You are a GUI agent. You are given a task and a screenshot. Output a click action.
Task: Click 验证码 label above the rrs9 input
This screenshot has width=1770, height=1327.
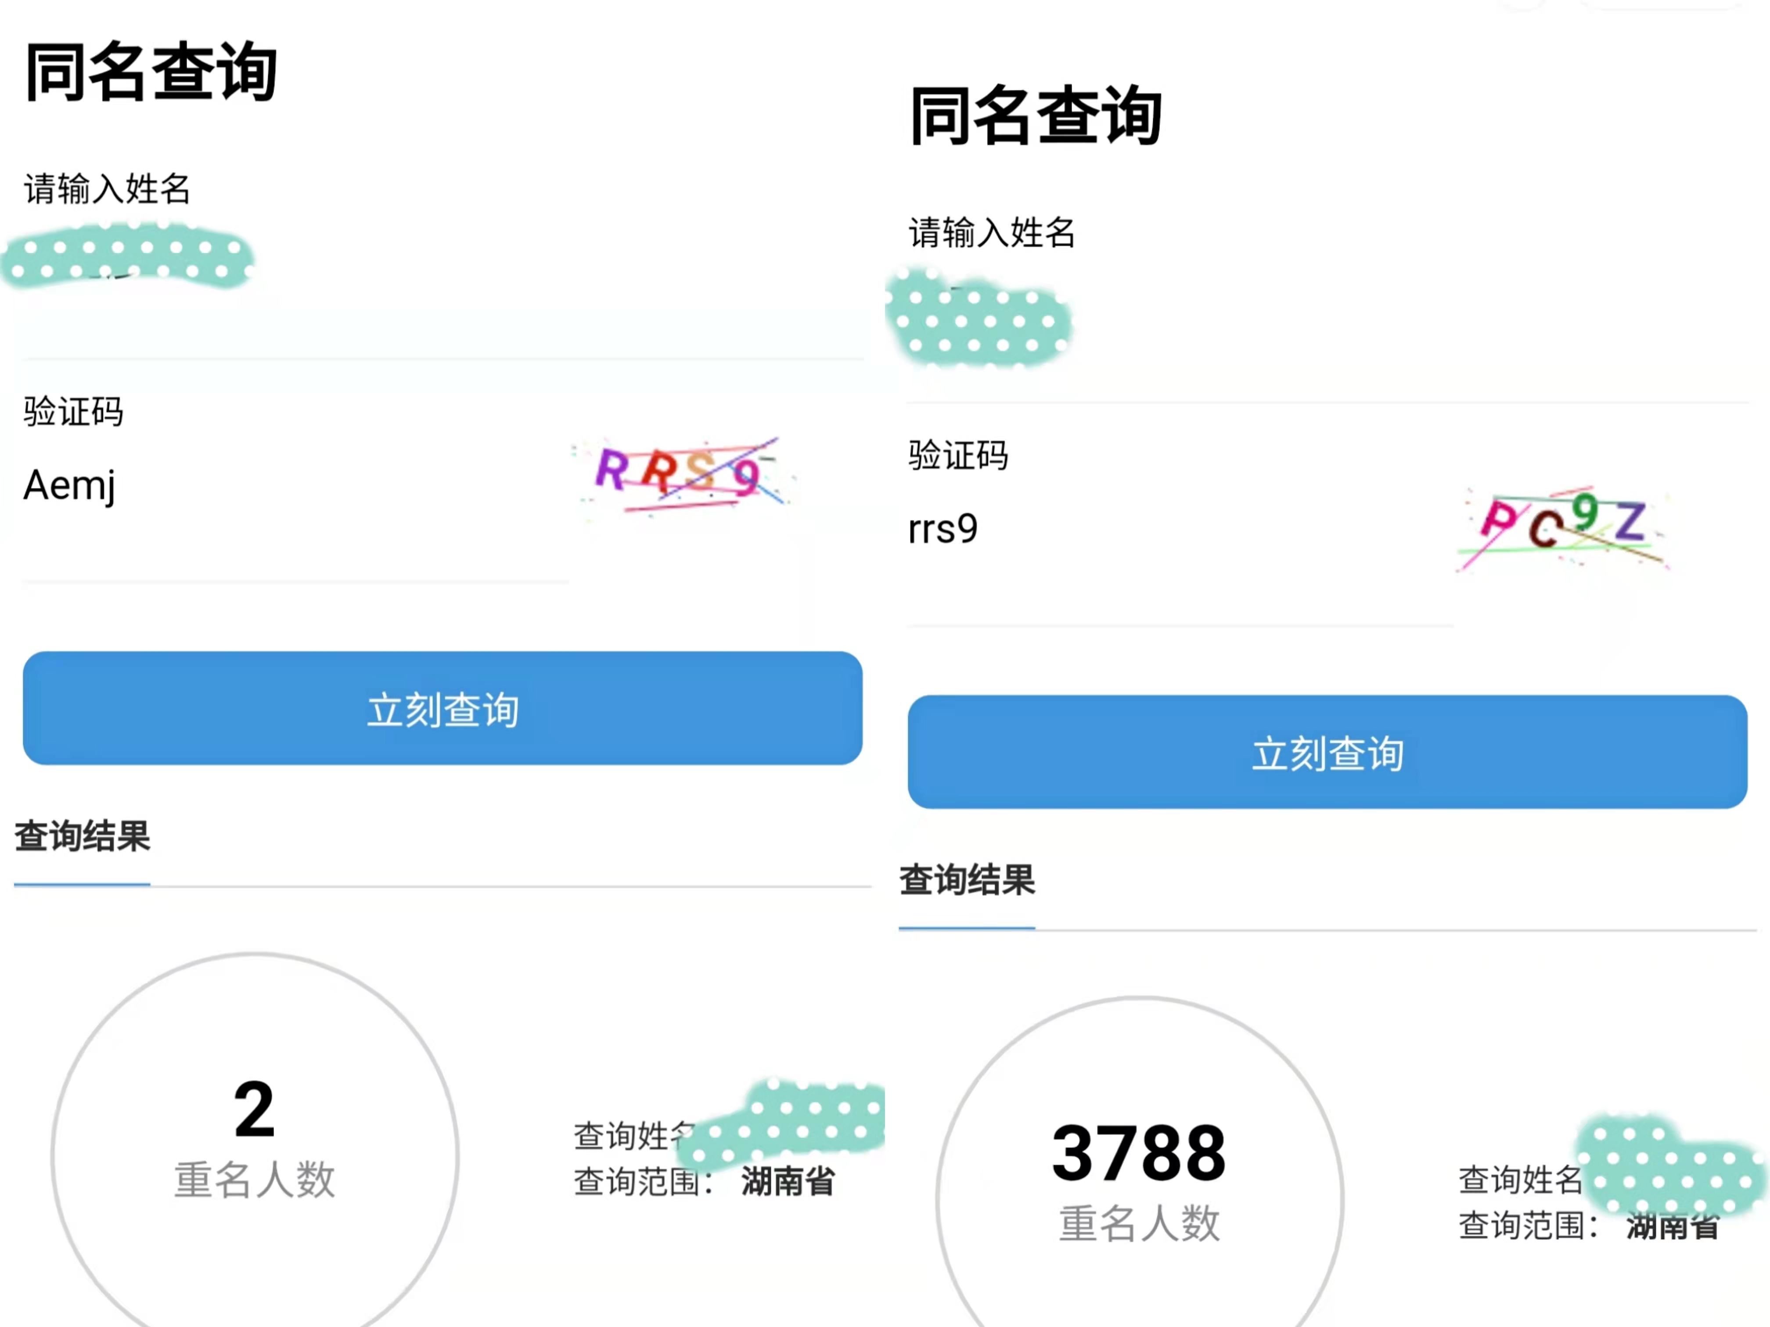[958, 456]
